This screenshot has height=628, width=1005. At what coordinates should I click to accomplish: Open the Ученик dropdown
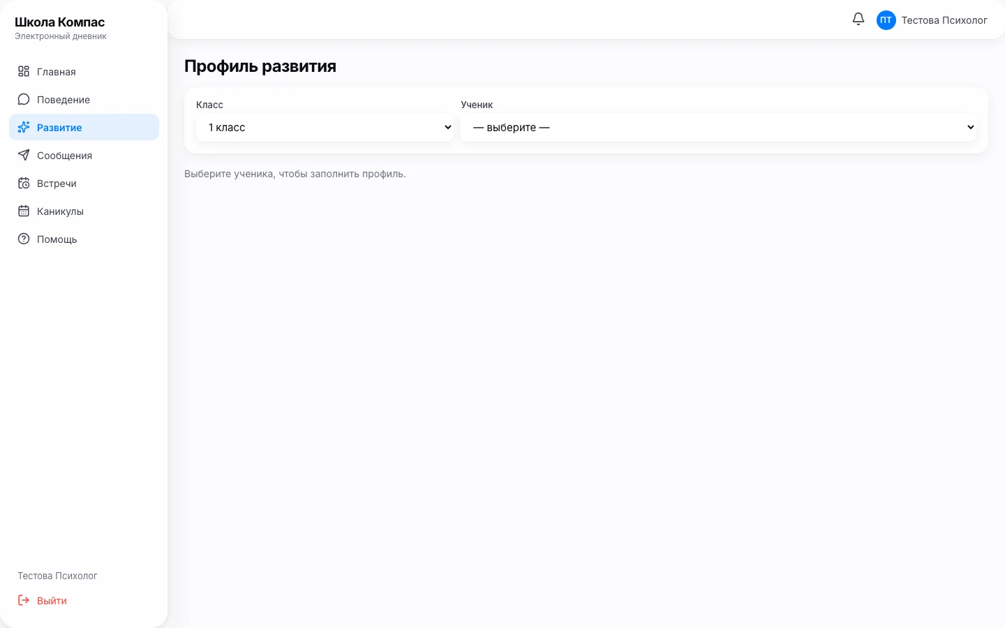pos(718,128)
